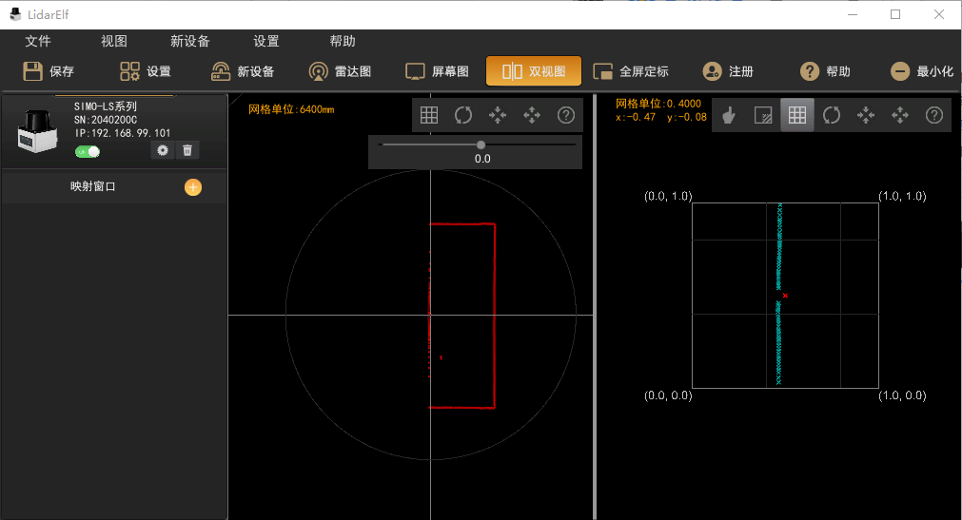The width and height of the screenshot is (962, 520).
Task: Open the 视图 menu
Action: click(114, 42)
